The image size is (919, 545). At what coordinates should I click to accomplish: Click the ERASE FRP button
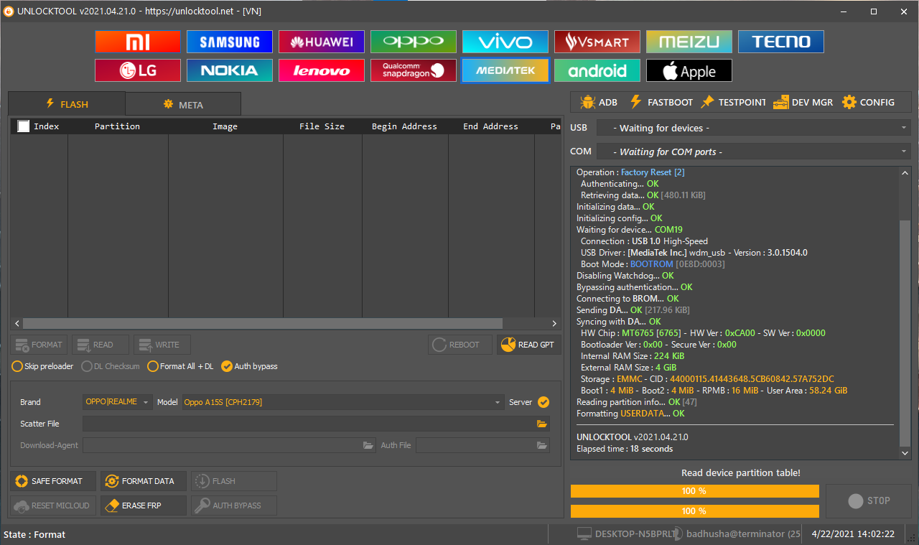(x=144, y=506)
